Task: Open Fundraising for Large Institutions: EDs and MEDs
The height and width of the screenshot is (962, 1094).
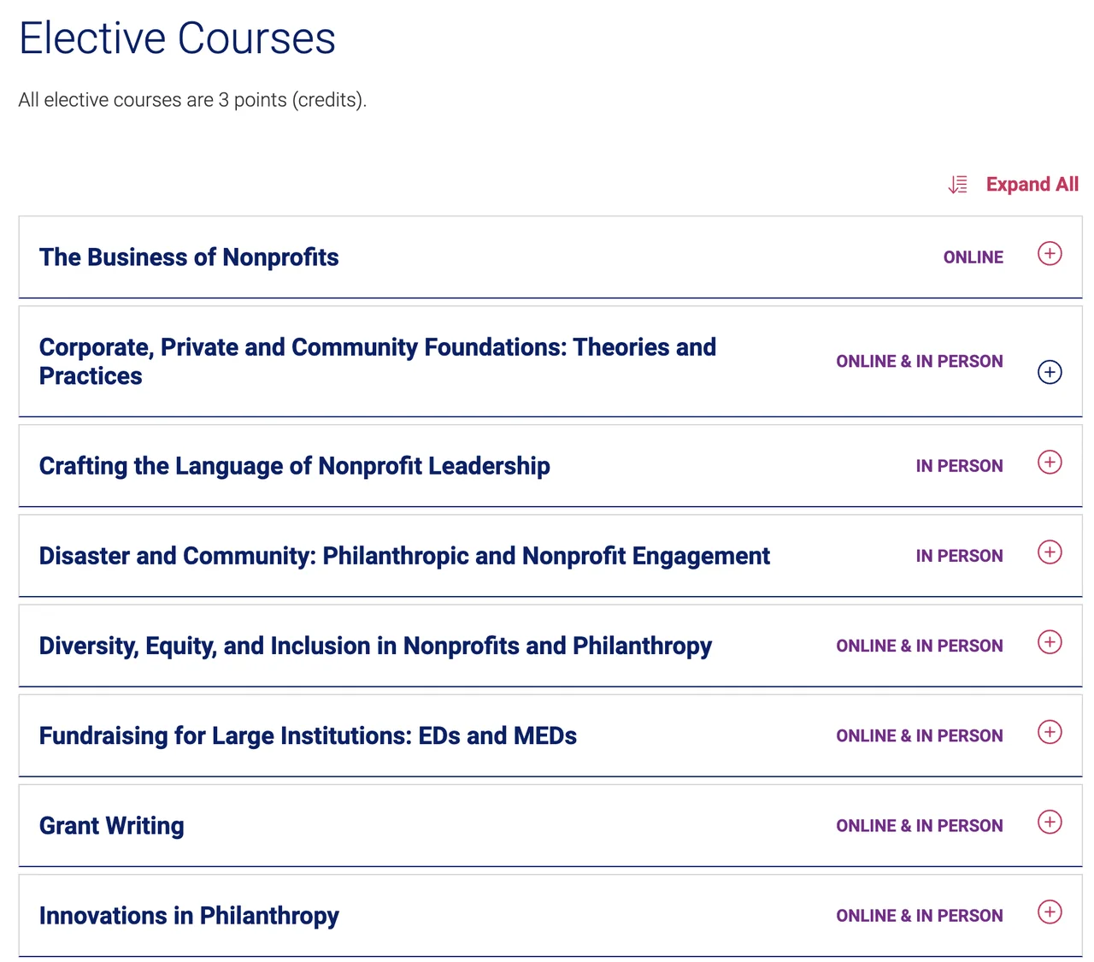Action: click(308, 735)
